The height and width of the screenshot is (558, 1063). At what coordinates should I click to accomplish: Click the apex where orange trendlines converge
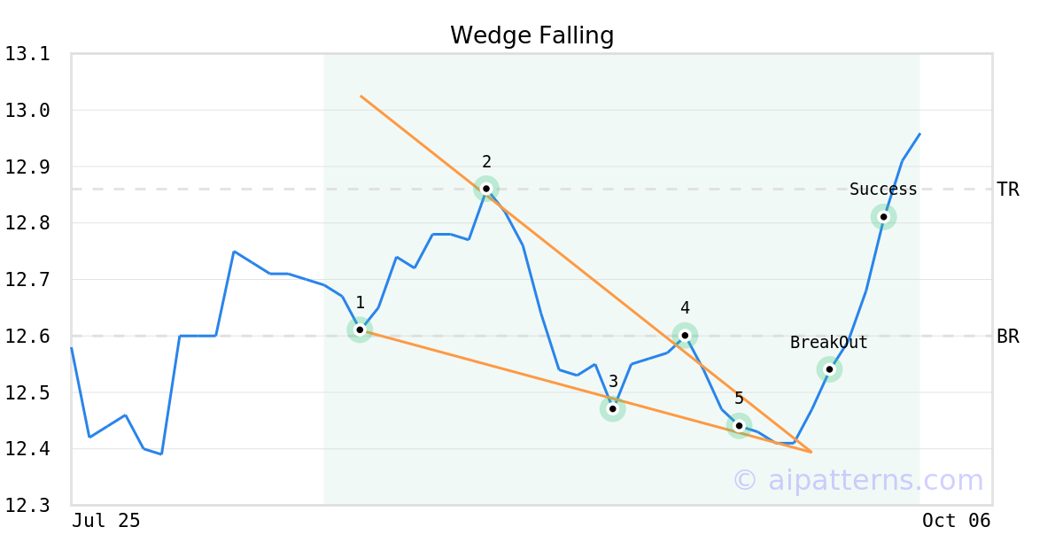coord(811,452)
